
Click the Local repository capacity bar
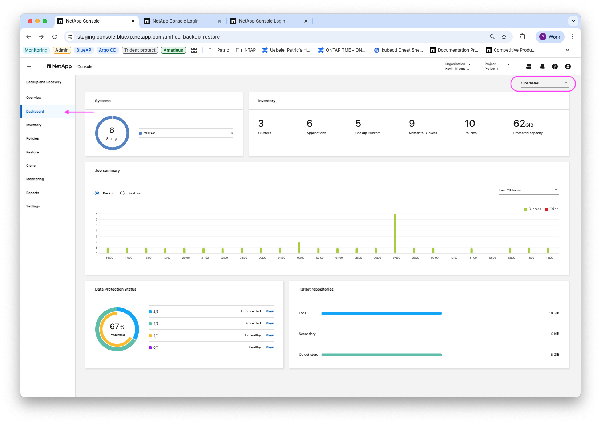[x=382, y=313]
